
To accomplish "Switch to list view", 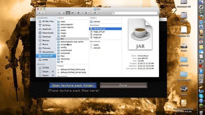I will (64, 13).
